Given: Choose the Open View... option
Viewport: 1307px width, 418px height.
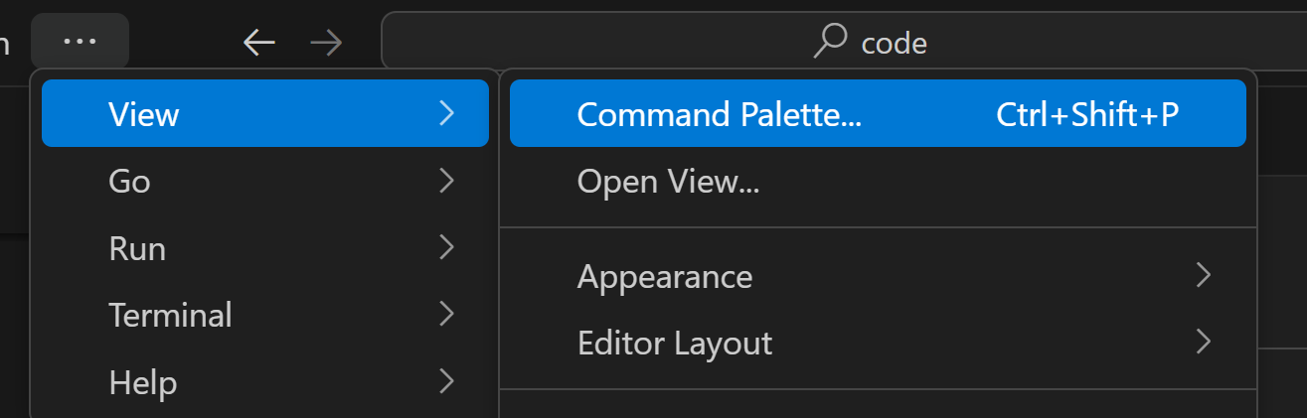Looking at the screenshot, I should pos(668,182).
